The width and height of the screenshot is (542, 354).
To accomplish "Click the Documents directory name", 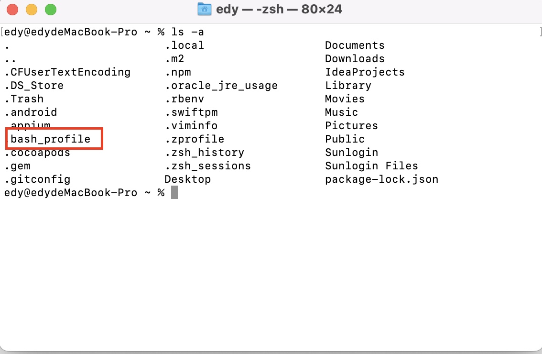I will [x=355, y=45].
